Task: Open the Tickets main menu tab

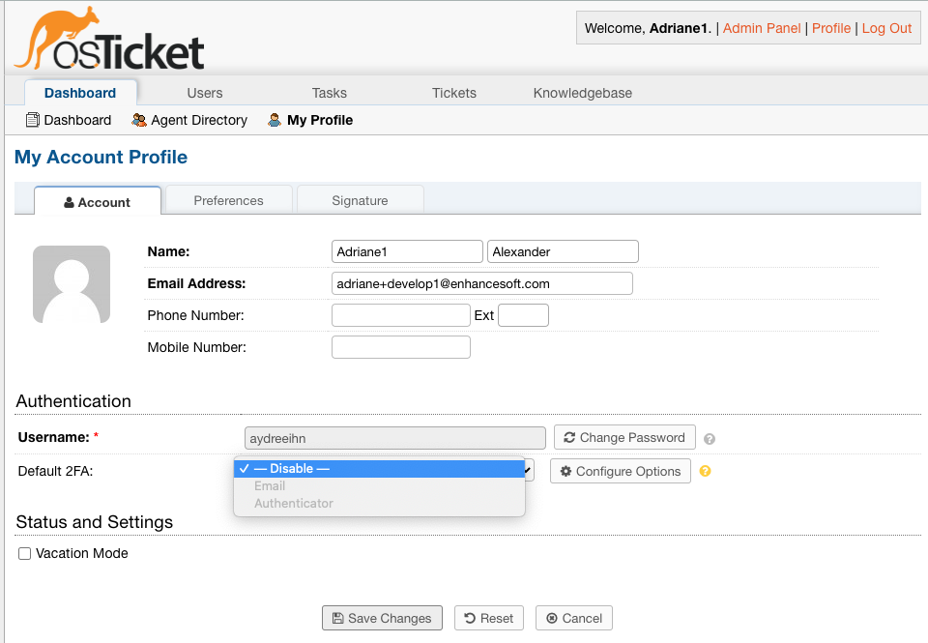Action: pos(454,93)
